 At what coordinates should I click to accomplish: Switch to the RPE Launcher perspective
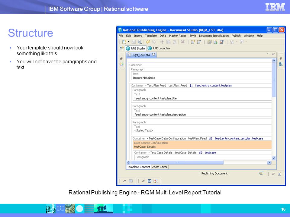[159, 48]
